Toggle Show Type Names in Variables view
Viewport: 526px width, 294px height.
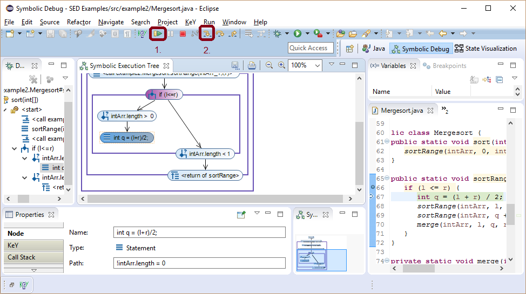(474, 79)
